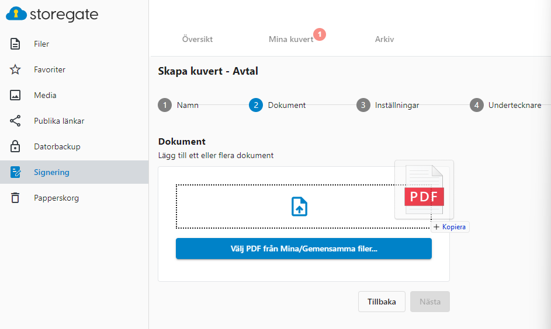Screen dimensions: 551x329
Task: Click the upload file icon in drop zone
Action: coord(299,206)
